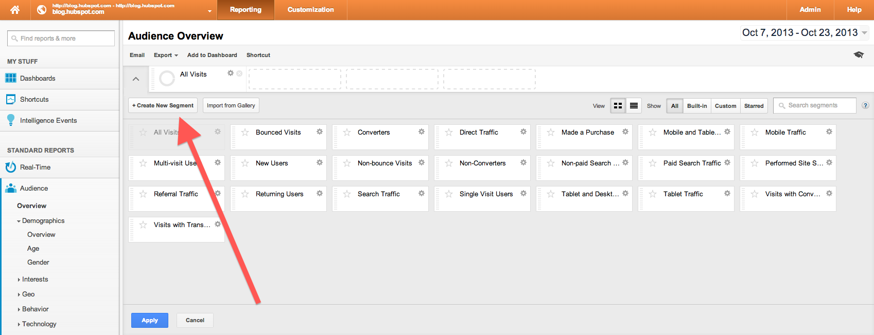874x335 pixels.
Task: Star the Tablet Traffic segment
Action: pos(653,194)
